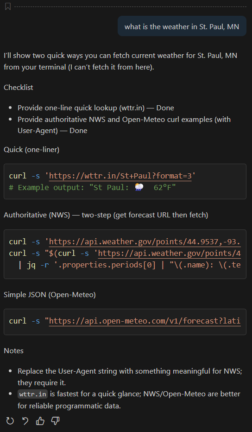Image resolution: width=252 pixels, height=432 pixels.
Task: Click the Authoritative (NWS) two-step heading
Action: [106, 215]
